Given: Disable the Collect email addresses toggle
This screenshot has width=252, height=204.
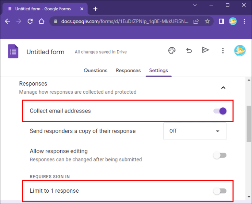Looking at the screenshot, I should tap(220, 111).
